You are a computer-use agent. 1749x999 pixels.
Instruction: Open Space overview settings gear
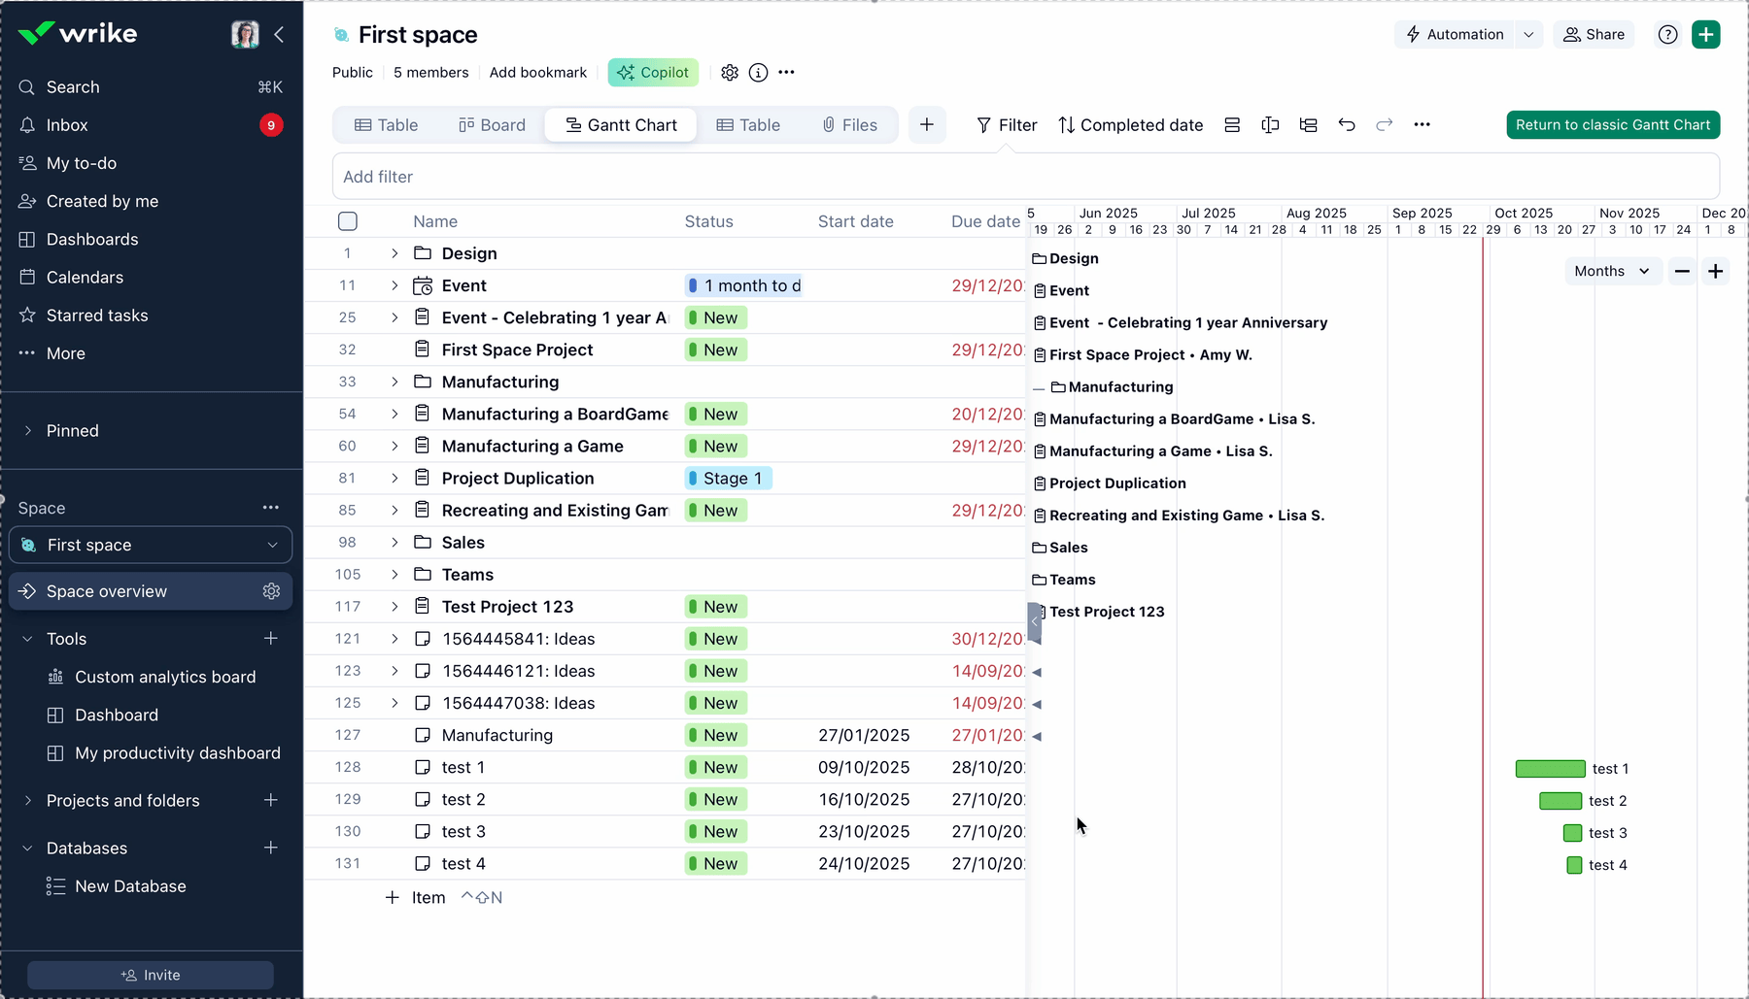point(271,591)
